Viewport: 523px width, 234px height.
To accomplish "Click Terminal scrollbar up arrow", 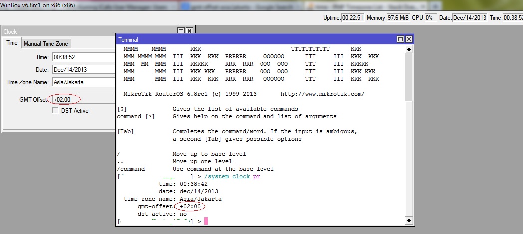I will [409, 49].
